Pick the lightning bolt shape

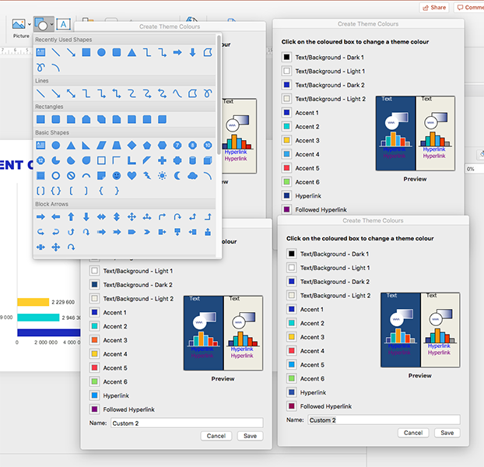[x=147, y=176]
